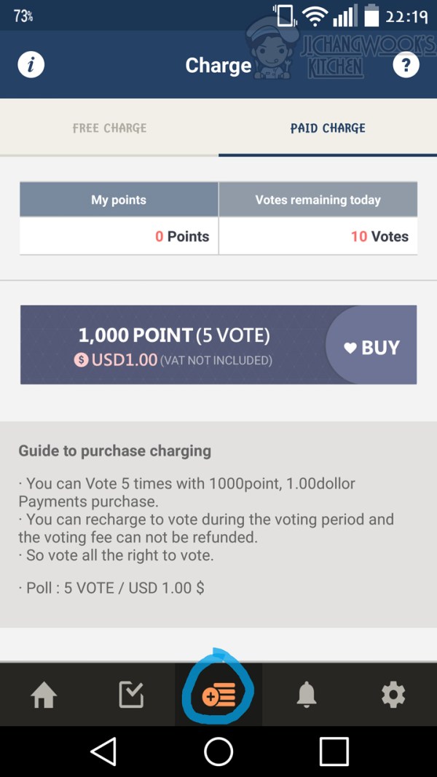This screenshot has height=777, width=437.
Task: Tap BUY button with heart
Action: tap(373, 348)
